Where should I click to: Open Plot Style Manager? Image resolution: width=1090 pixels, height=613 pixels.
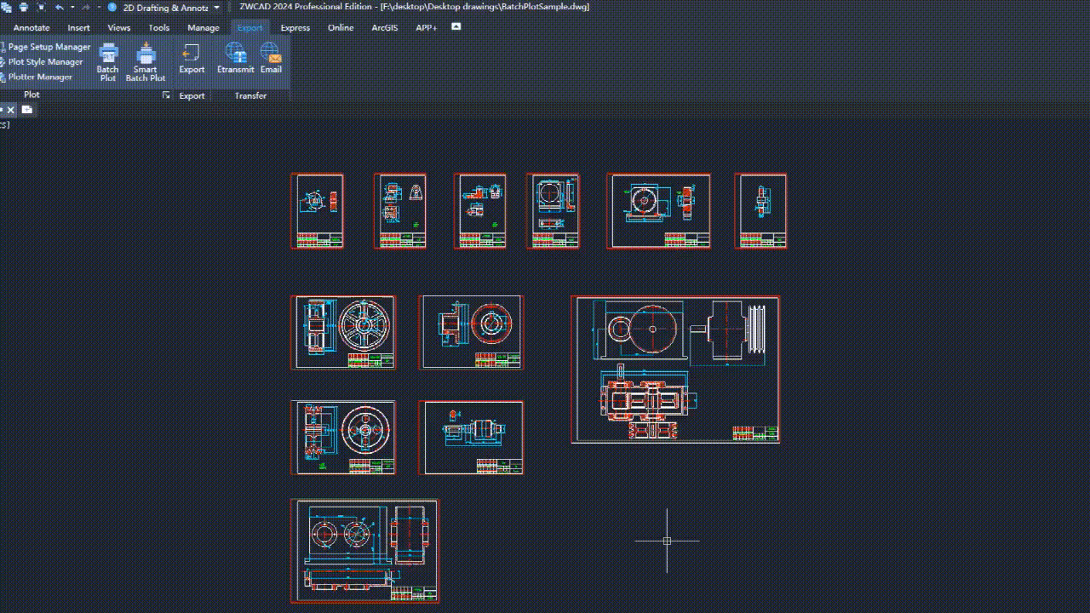pos(45,62)
